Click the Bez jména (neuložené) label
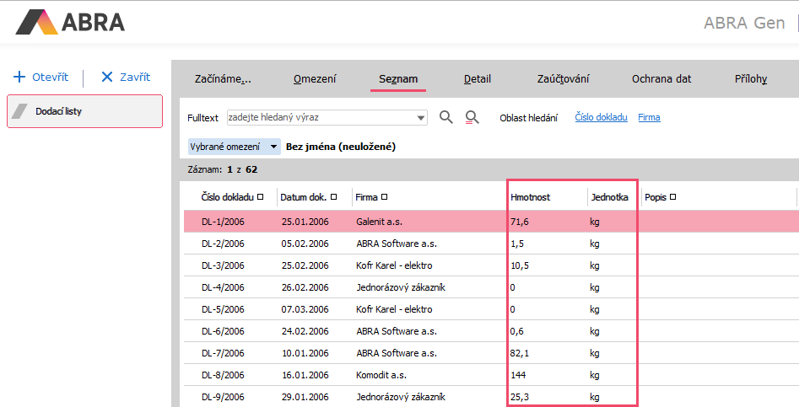This screenshot has height=407, width=799. 341,147
